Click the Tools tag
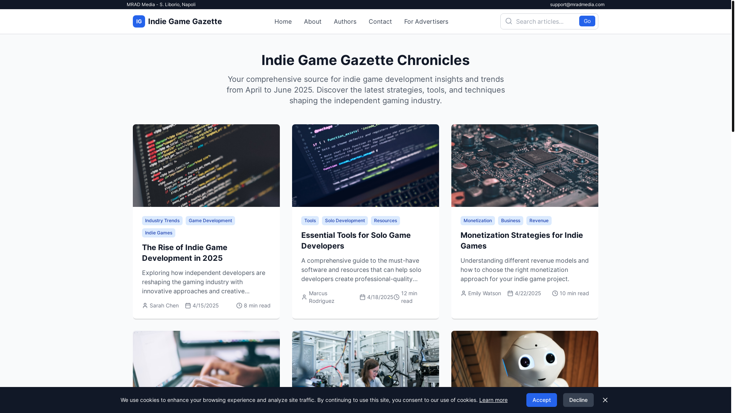This screenshot has width=735, height=413. click(x=310, y=221)
